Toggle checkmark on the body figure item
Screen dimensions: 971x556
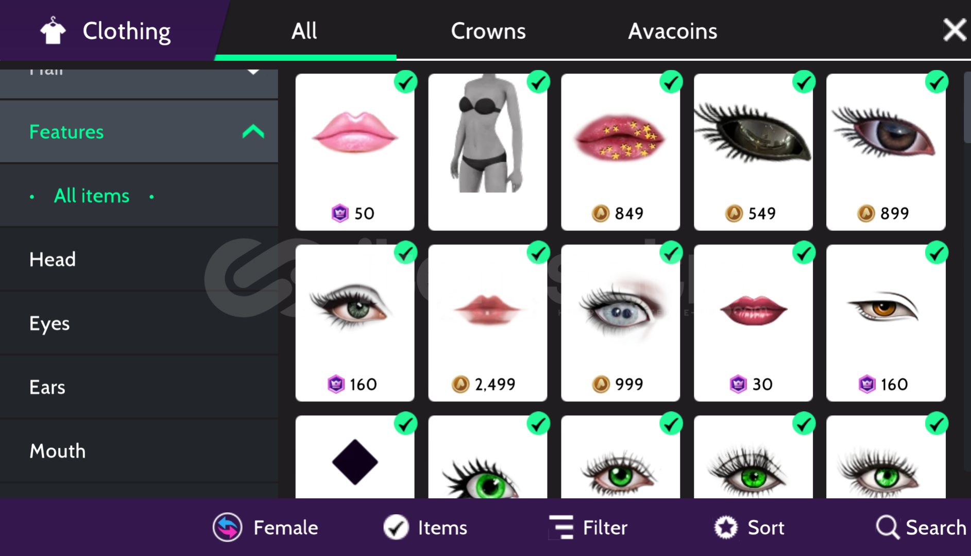[538, 82]
